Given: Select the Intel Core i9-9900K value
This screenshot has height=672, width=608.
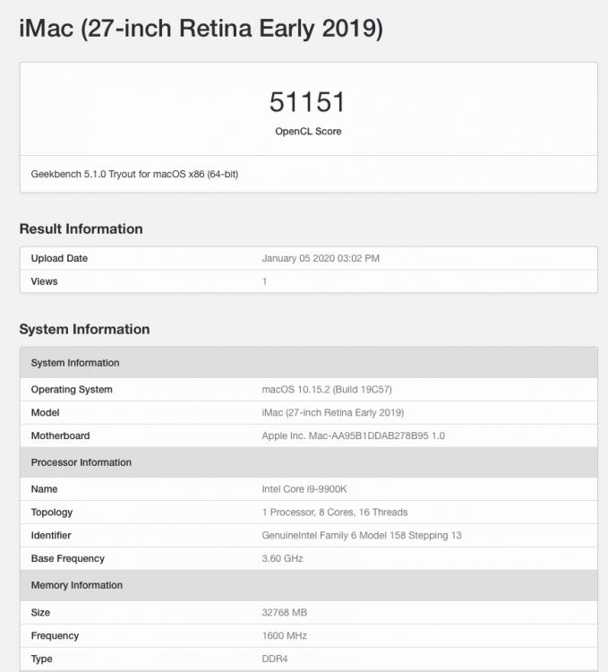Looking at the screenshot, I should tap(304, 489).
